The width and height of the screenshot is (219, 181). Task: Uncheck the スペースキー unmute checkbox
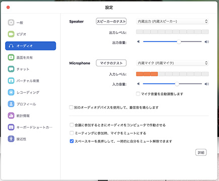pos(71,141)
